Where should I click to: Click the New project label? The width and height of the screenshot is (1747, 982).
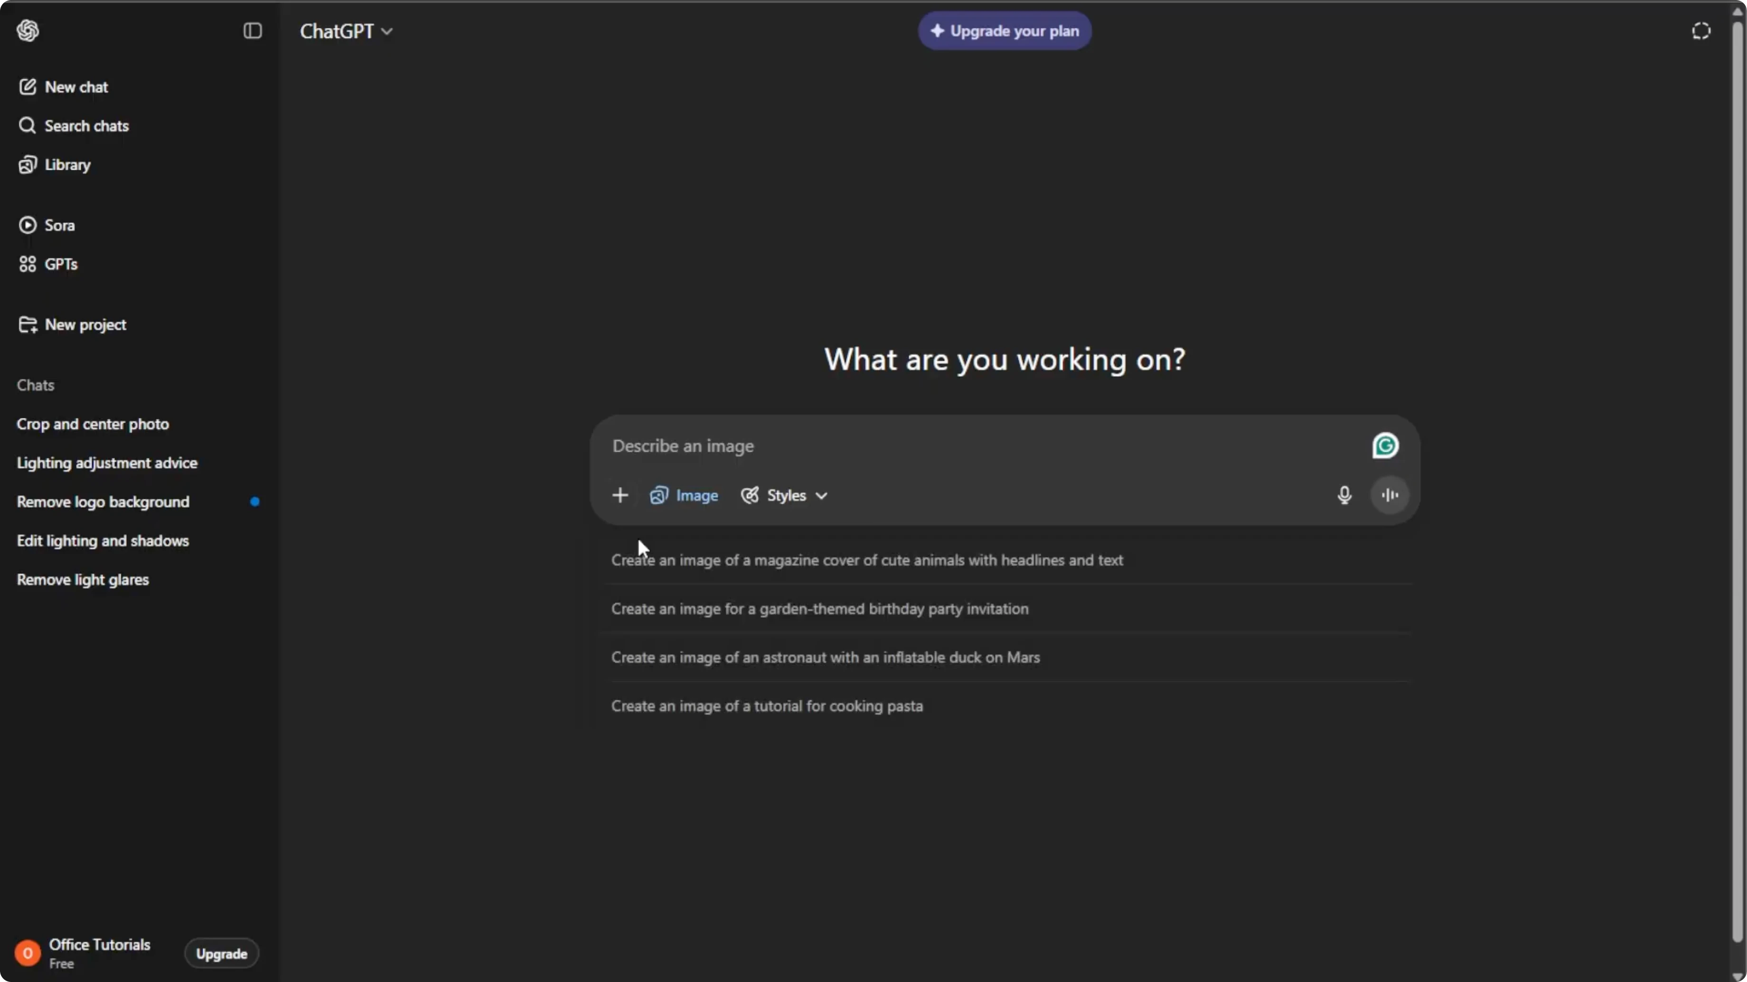pyautogui.click(x=85, y=324)
